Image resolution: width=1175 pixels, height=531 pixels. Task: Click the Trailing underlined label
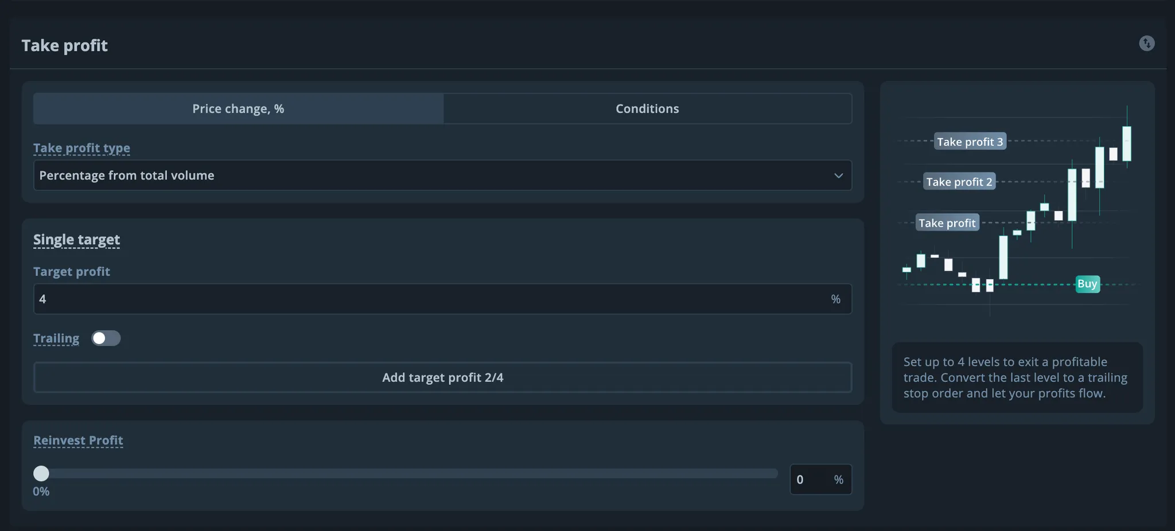point(56,338)
